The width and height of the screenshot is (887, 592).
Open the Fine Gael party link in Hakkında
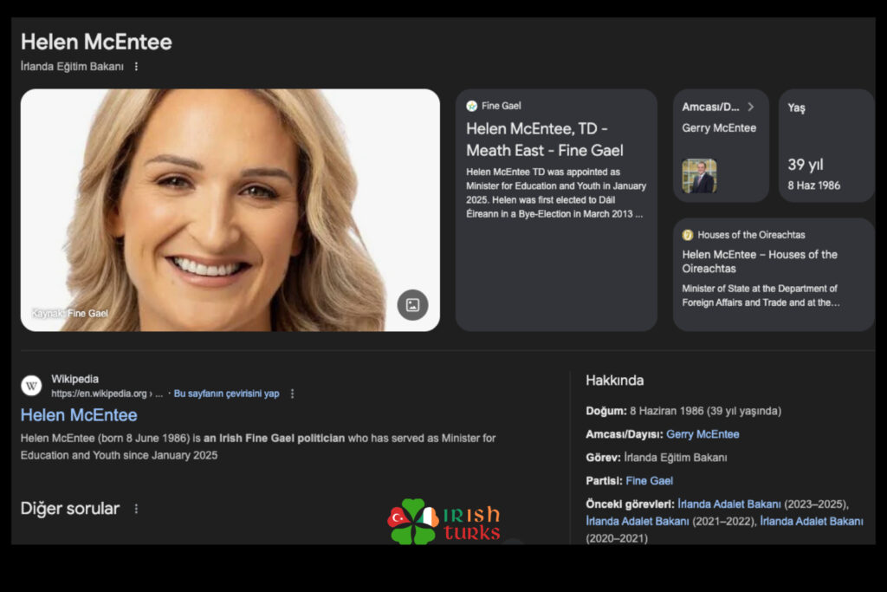click(650, 480)
